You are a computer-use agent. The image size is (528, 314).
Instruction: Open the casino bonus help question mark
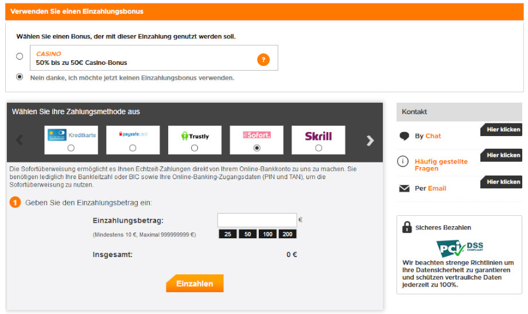(x=263, y=60)
